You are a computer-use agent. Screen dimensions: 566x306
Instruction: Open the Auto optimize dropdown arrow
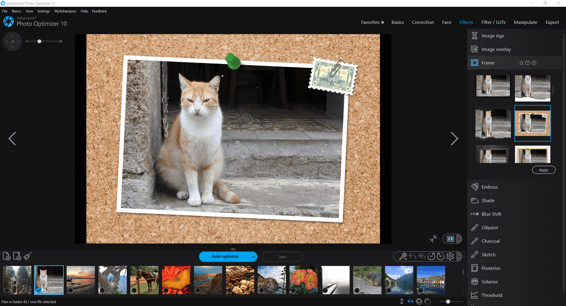tap(253, 257)
